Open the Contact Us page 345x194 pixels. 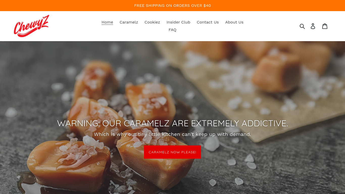208,22
